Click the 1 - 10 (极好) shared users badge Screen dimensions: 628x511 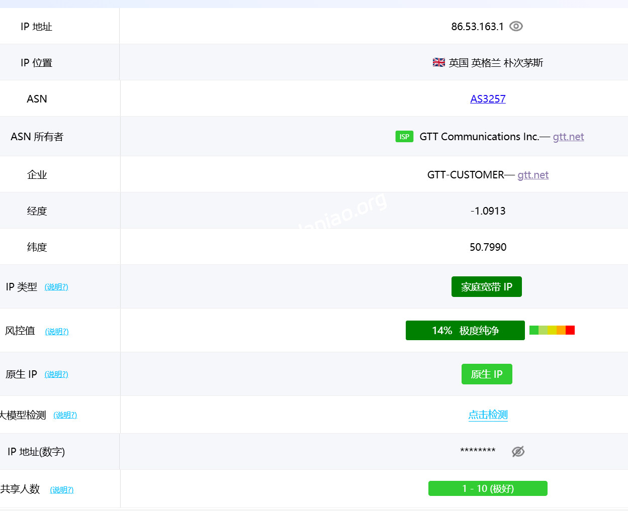pyautogui.click(x=488, y=488)
